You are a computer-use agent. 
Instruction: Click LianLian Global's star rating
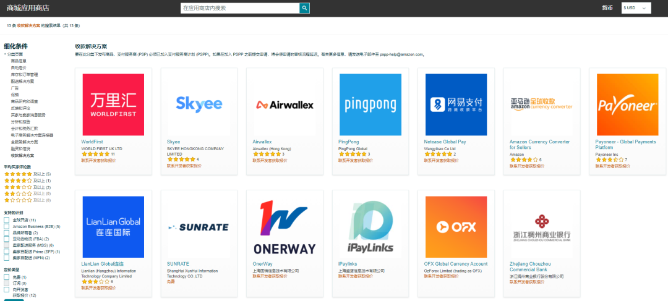[x=95, y=282]
